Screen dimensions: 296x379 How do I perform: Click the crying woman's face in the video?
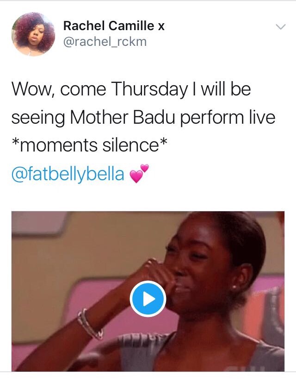click(x=199, y=264)
